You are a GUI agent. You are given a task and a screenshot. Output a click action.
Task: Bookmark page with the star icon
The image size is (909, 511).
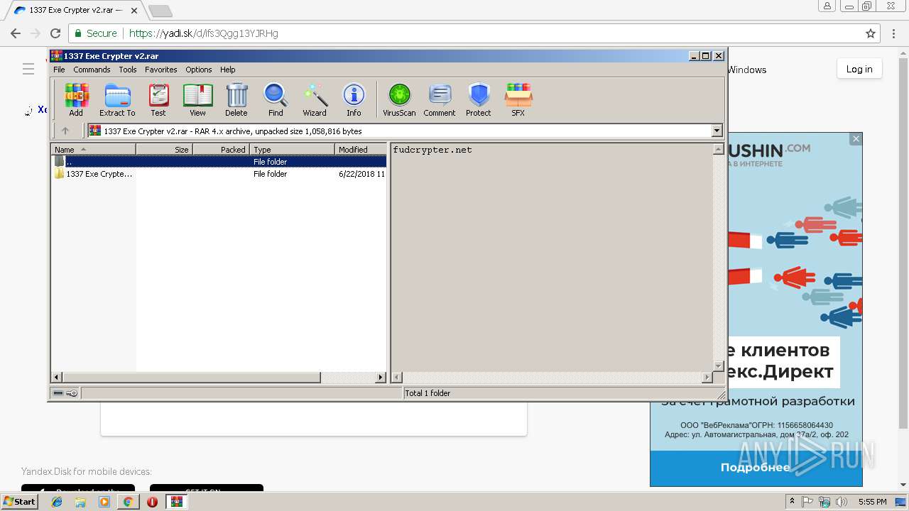click(871, 33)
